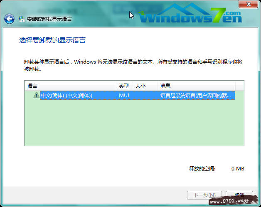Click the warning icon beside 中文(简体)
Screen dimensions: 261x207
pos(36,95)
